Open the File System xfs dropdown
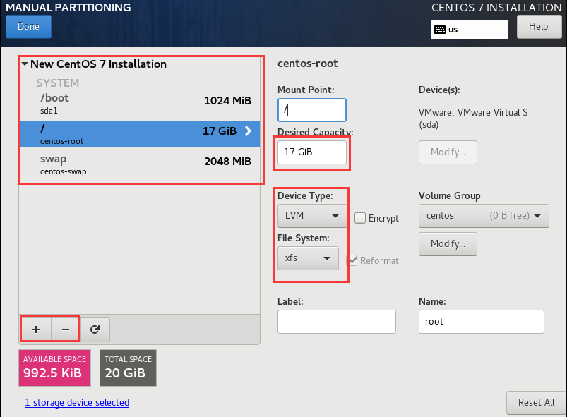 click(x=308, y=258)
